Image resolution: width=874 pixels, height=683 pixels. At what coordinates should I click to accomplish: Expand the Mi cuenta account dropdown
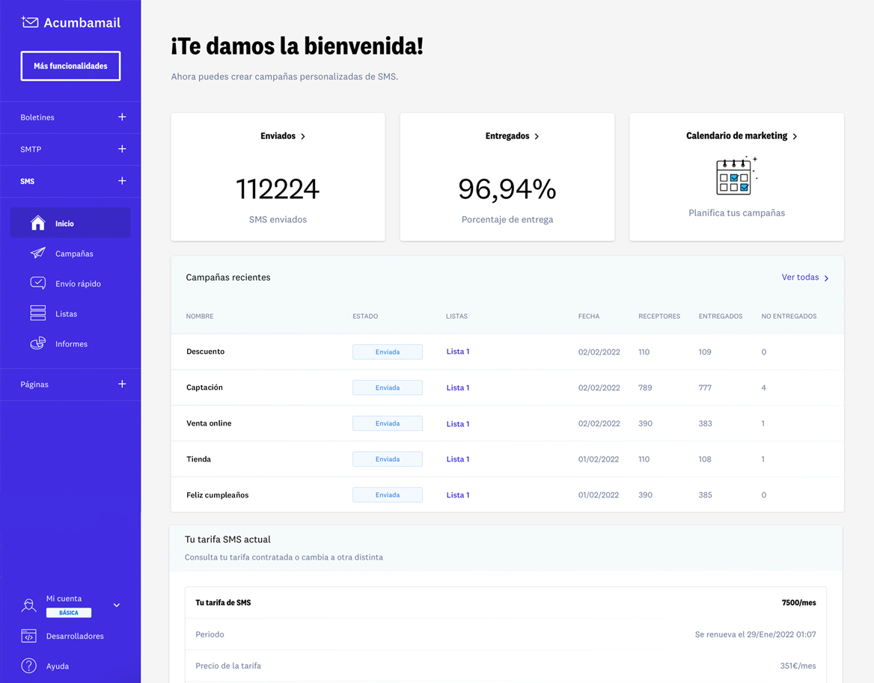pos(116,604)
